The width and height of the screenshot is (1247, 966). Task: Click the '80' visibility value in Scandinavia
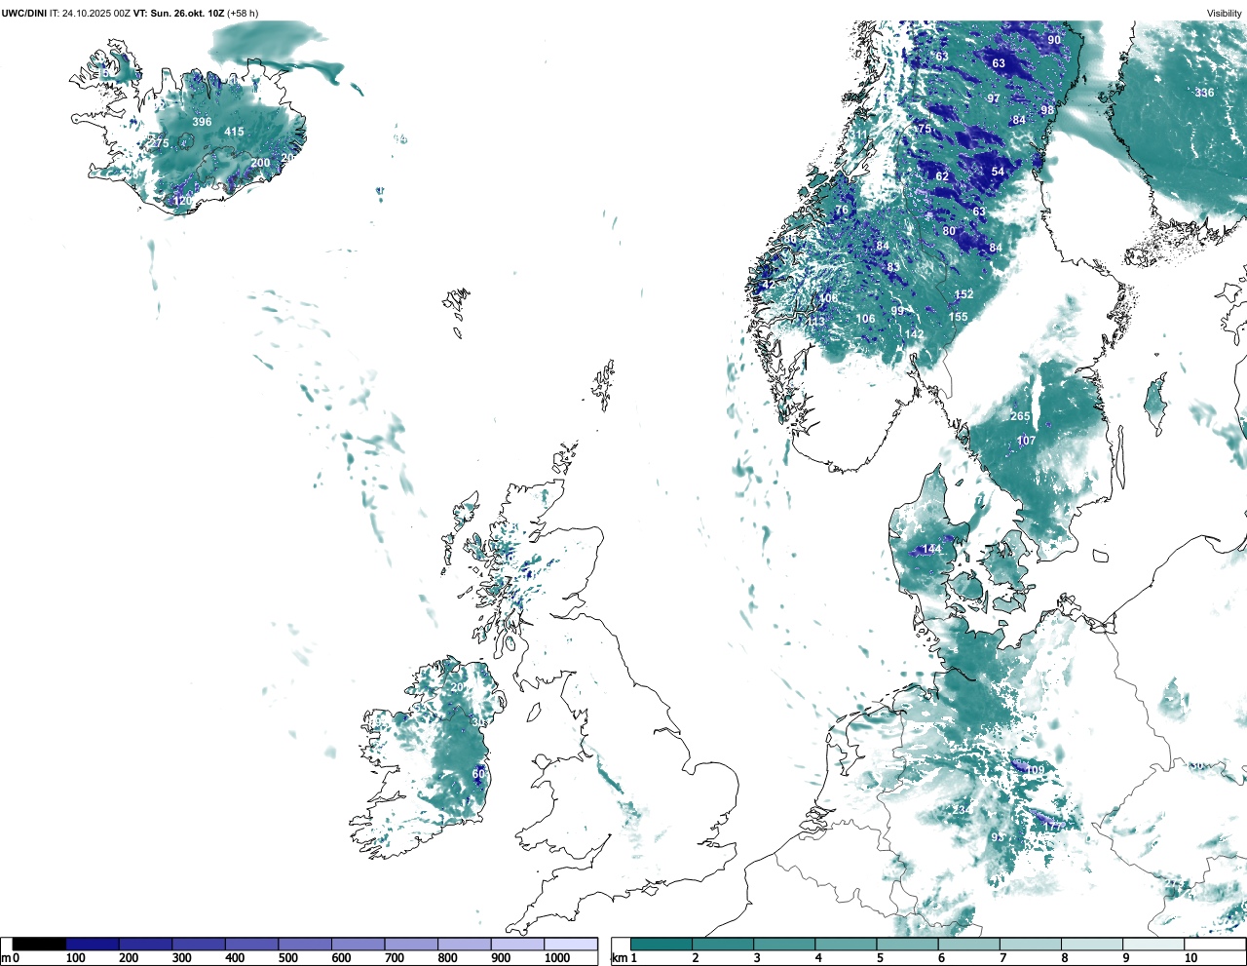(x=949, y=231)
